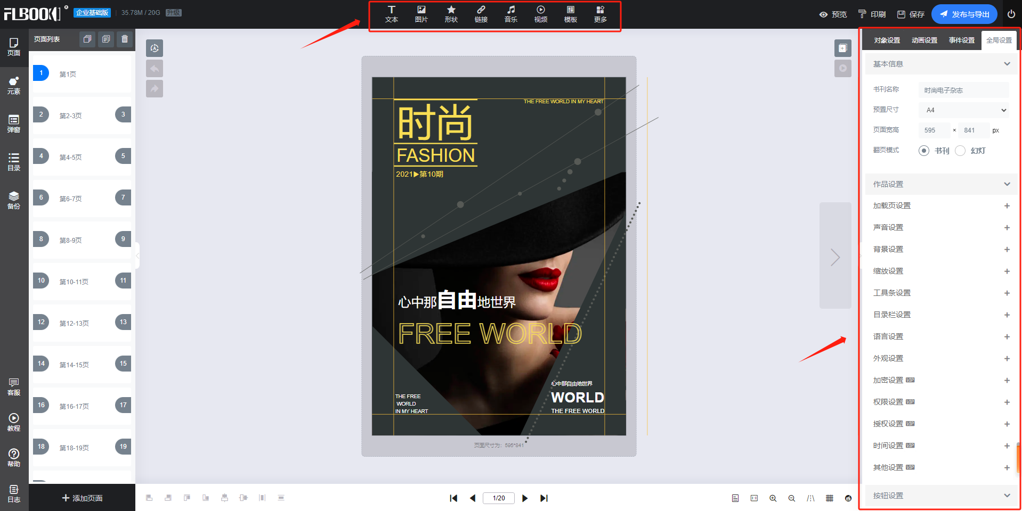Click 印刷 print button
The width and height of the screenshot is (1022, 511).
tap(872, 14)
